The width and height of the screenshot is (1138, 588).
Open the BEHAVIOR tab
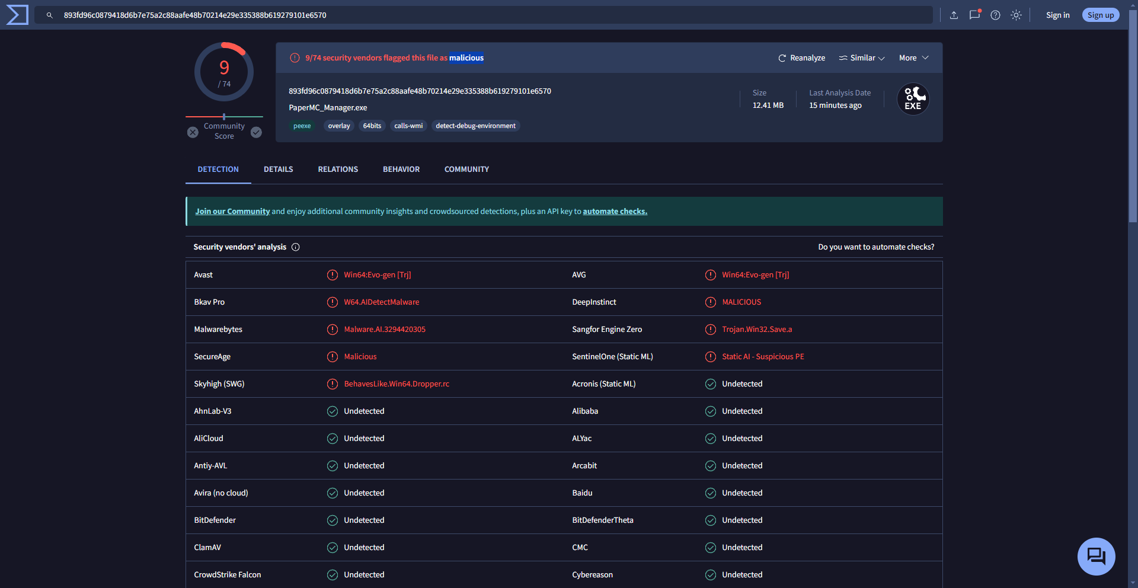pyautogui.click(x=401, y=170)
